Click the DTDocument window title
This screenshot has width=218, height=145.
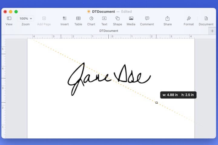pos(103,11)
